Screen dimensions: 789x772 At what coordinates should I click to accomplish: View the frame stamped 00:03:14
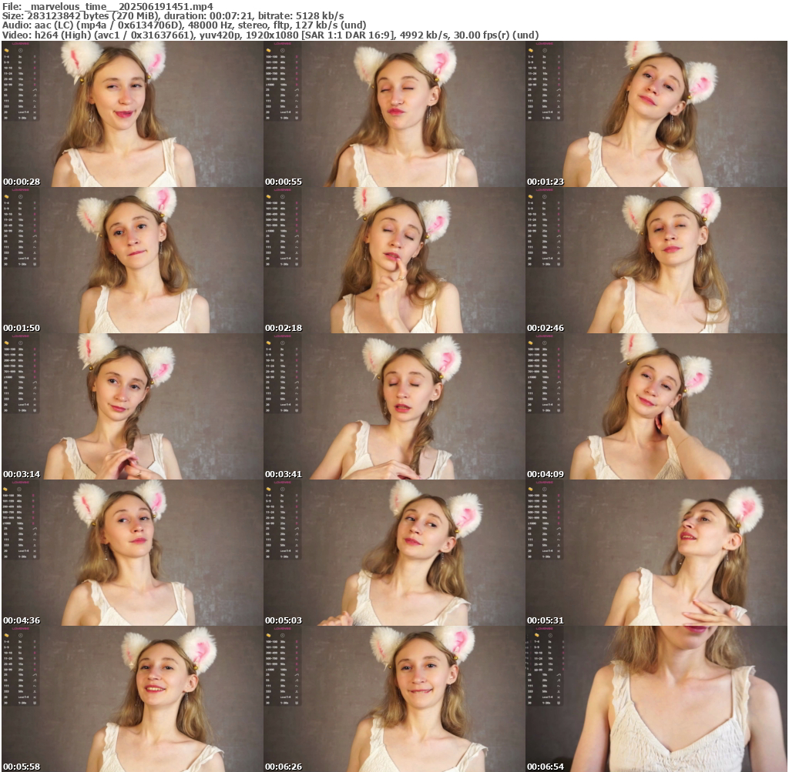tap(133, 406)
